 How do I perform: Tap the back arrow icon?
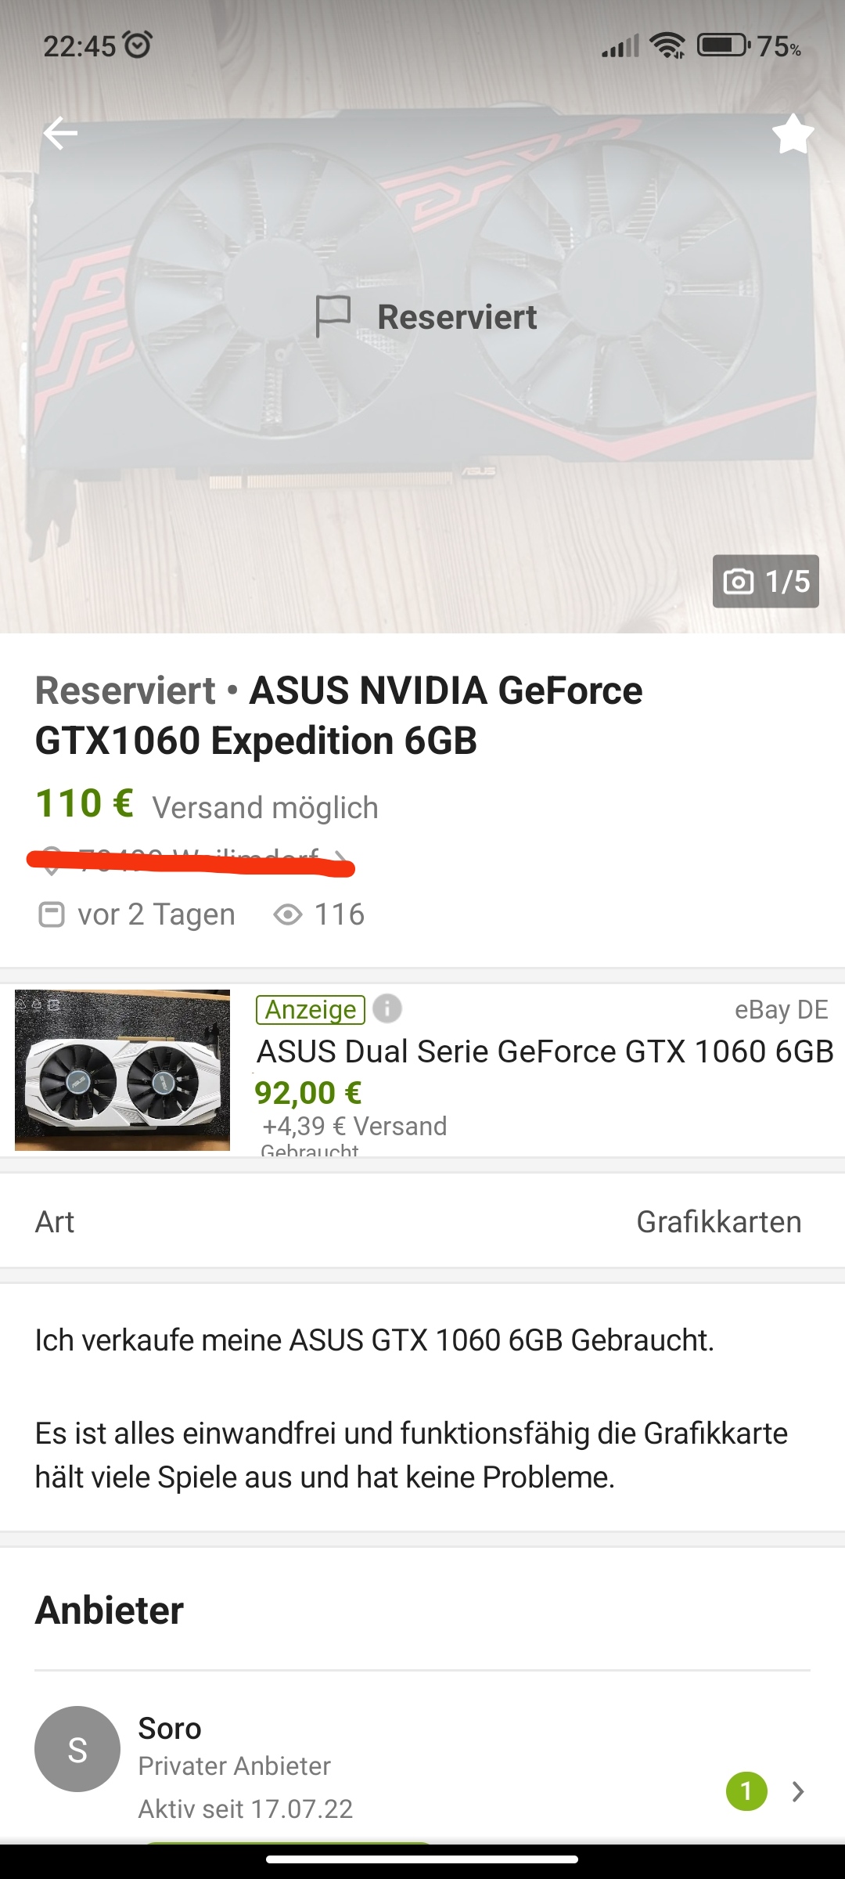tap(60, 133)
